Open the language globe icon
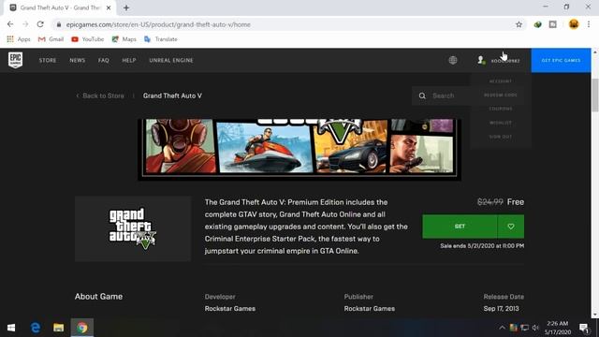This screenshot has width=599, height=337. tap(453, 60)
